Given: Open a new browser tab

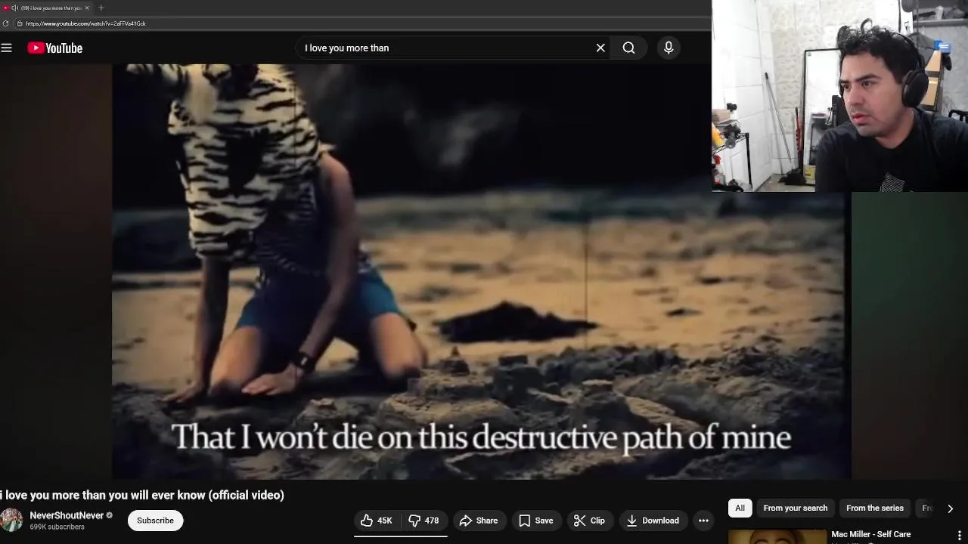Looking at the screenshot, I should click(x=101, y=8).
